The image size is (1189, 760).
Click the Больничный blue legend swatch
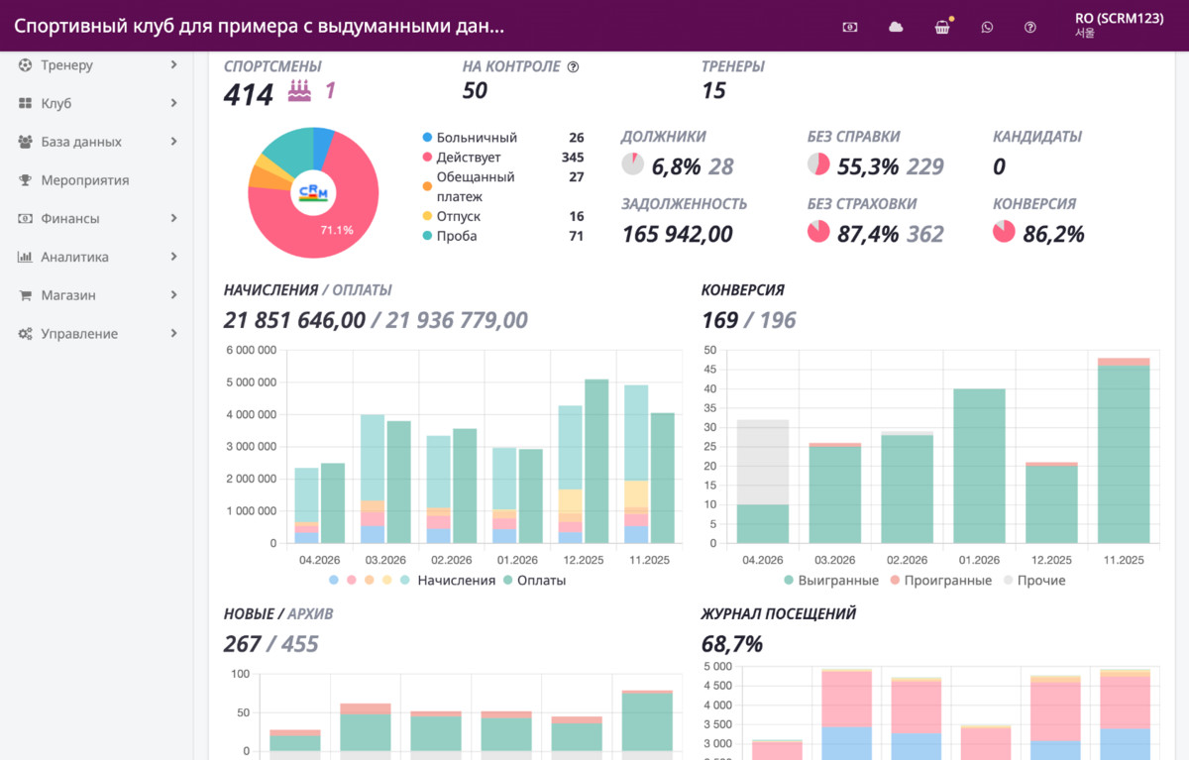coord(427,138)
